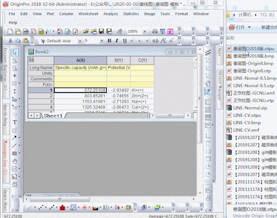Select the Arrow drawing tool
The image size is (277, 218).
[x=14, y=138]
